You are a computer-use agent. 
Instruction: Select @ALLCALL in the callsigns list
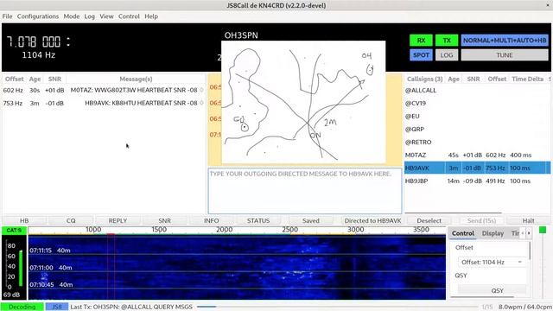pyautogui.click(x=477, y=90)
